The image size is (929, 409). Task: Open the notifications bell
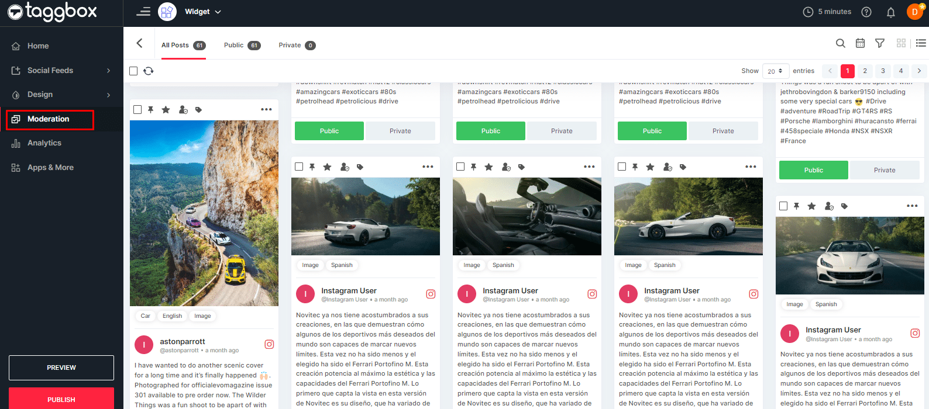tap(890, 12)
